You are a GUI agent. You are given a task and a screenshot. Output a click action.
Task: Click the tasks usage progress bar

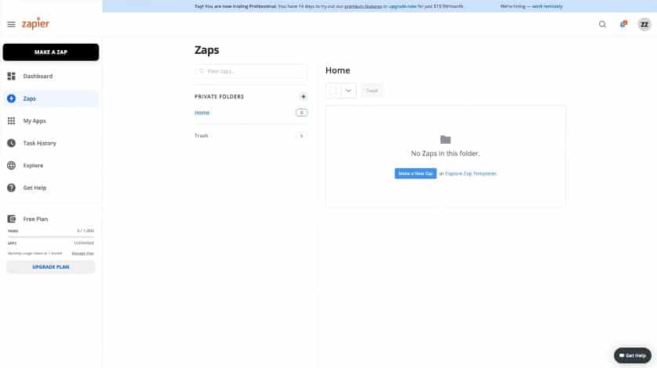pyautogui.click(x=51, y=237)
